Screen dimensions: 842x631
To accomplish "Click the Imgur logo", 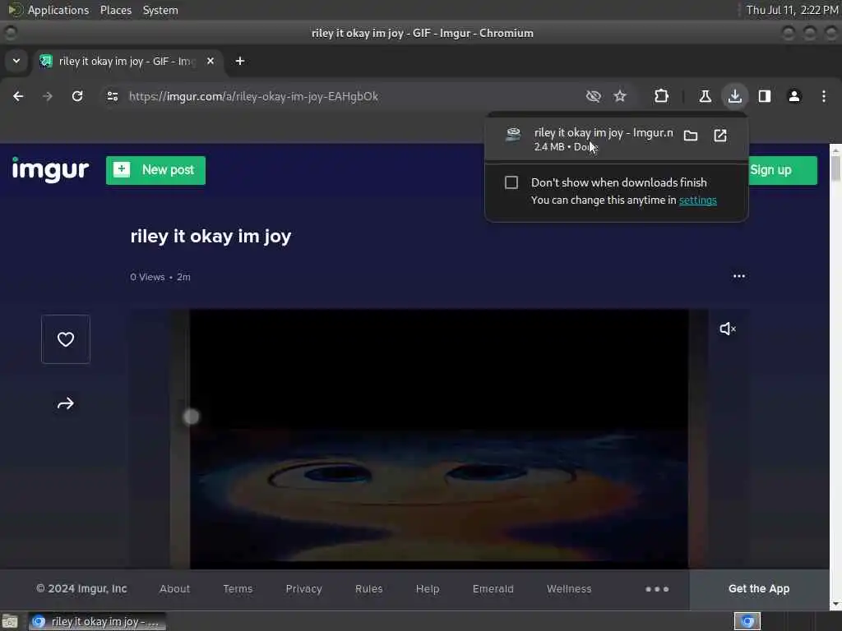I will click(x=50, y=169).
